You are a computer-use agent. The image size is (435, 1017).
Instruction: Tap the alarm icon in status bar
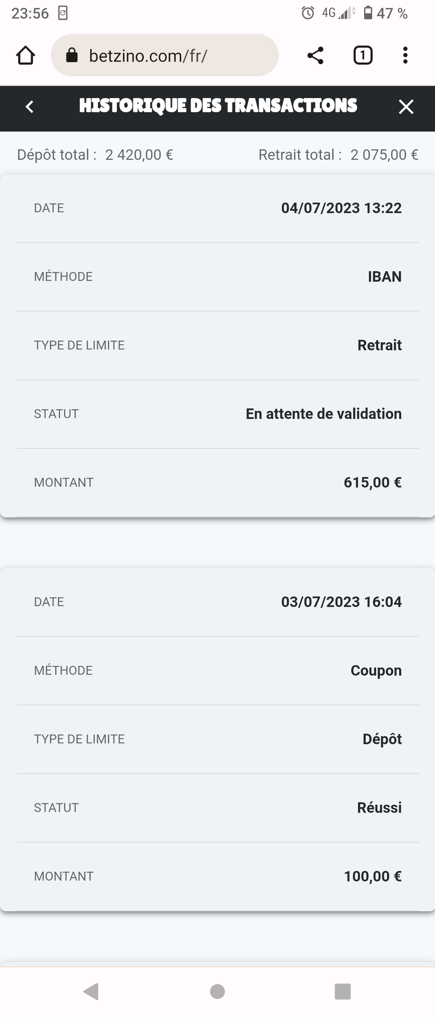[x=308, y=13]
